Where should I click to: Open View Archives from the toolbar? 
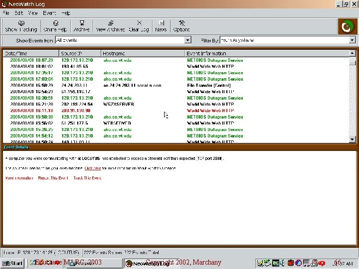pyautogui.click(x=110, y=26)
